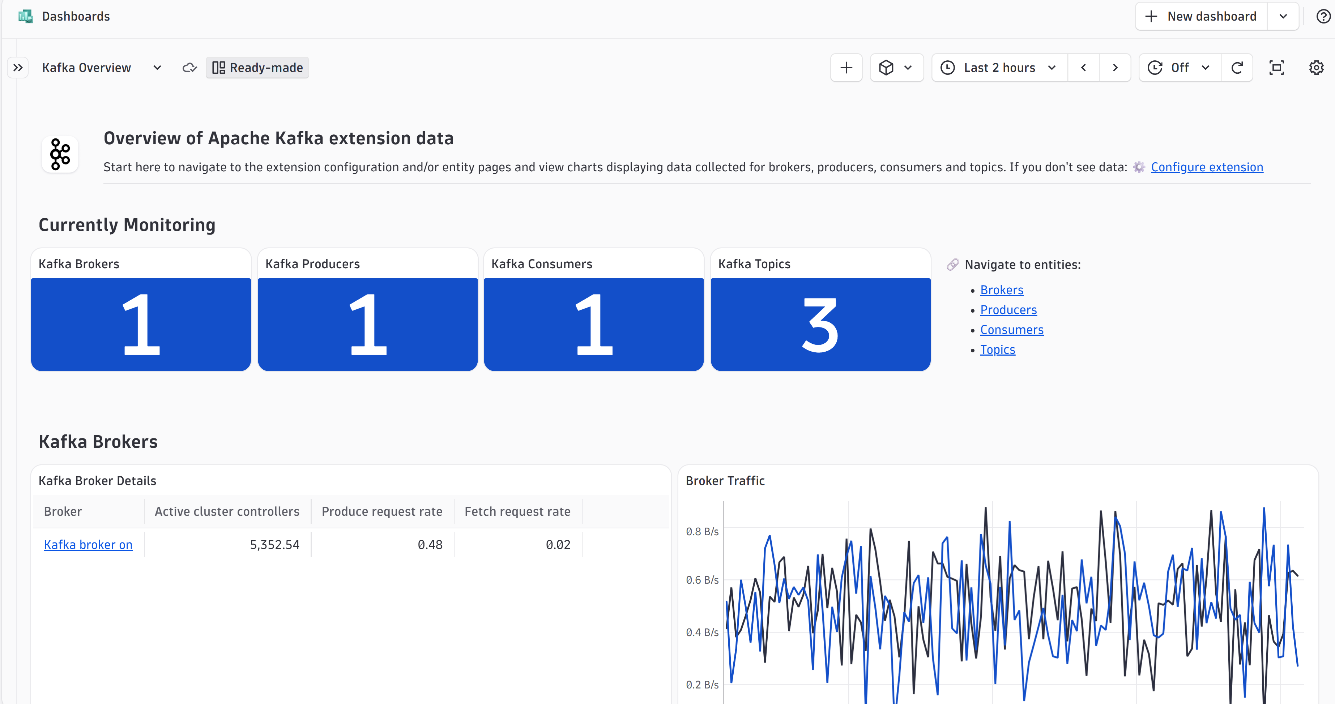Viewport: 1335px width, 704px height.
Task: Navigate to the Brokers entity link
Action: click(1002, 290)
